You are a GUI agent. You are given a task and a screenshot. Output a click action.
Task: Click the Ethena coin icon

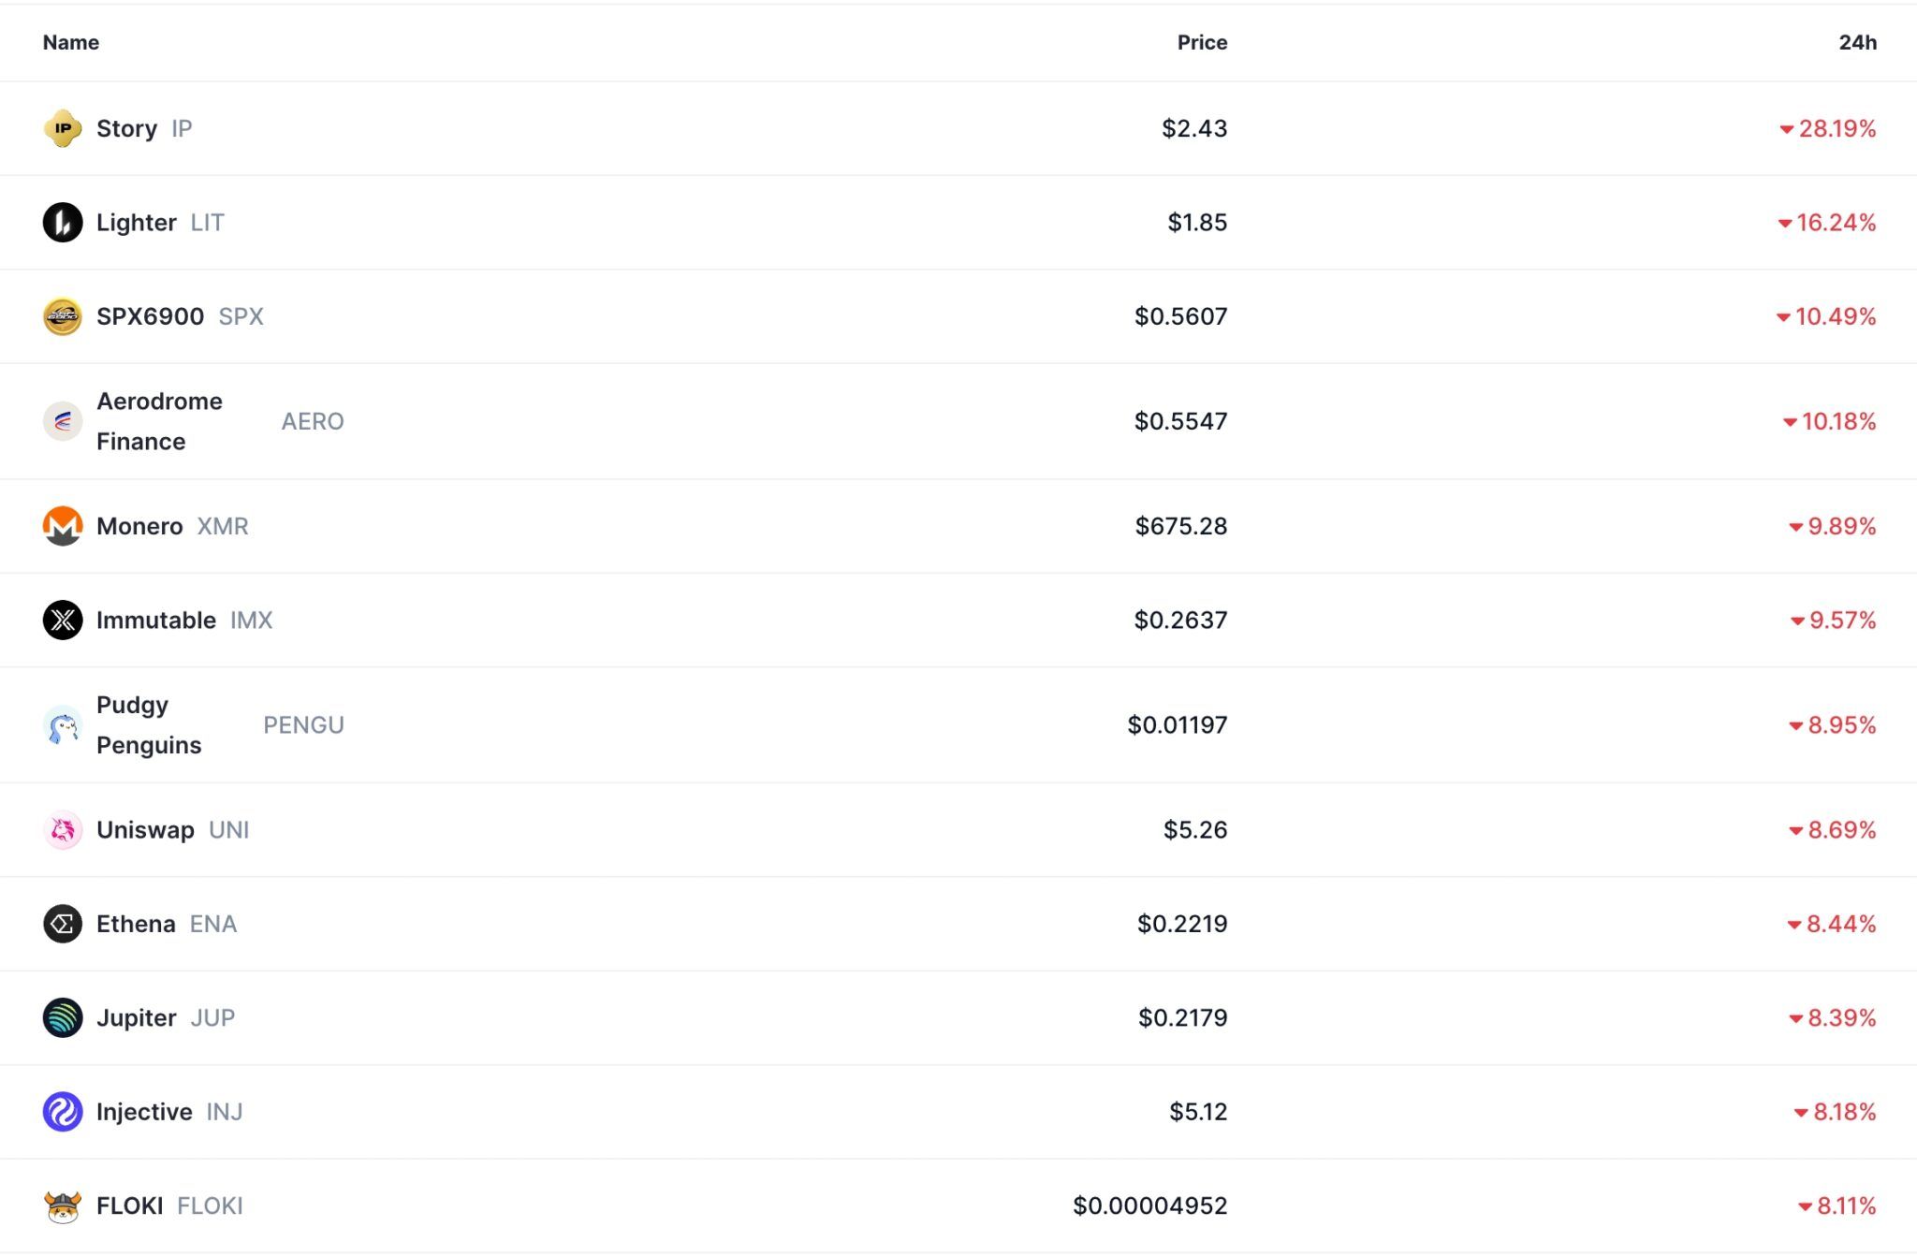click(x=63, y=924)
